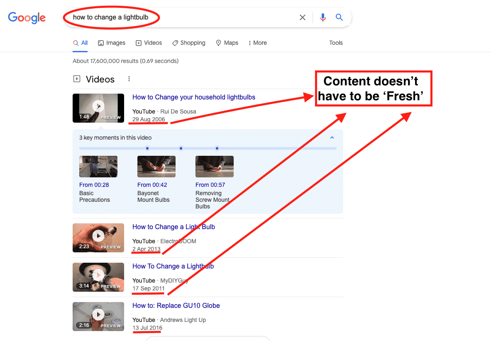Expand the More search menu
Screen dimensions: 491x341
[x=257, y=43]
